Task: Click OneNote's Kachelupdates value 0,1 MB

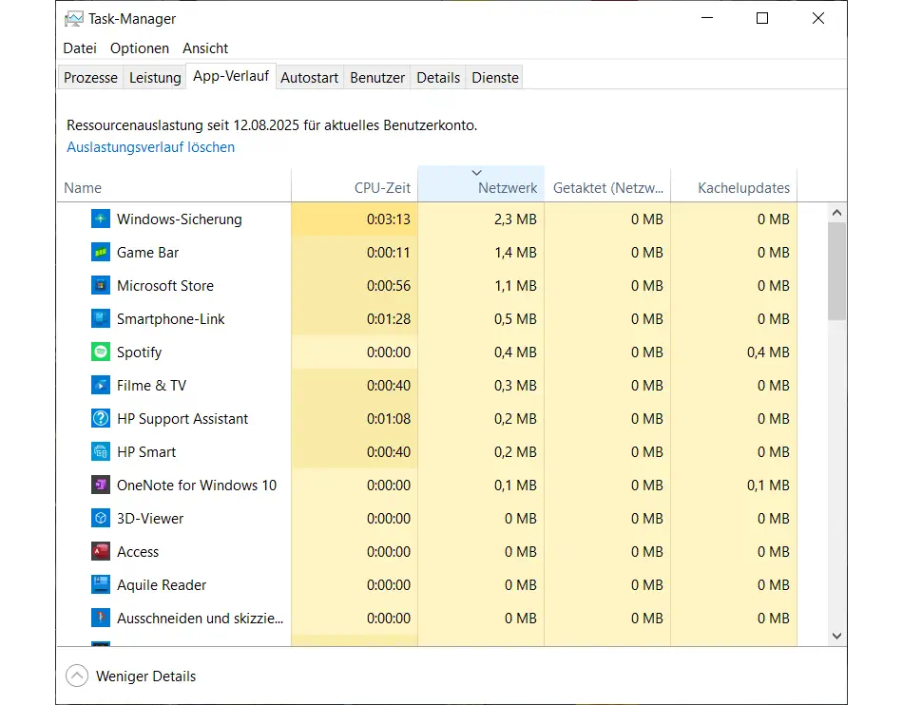Action: click(x=768, y=486)
